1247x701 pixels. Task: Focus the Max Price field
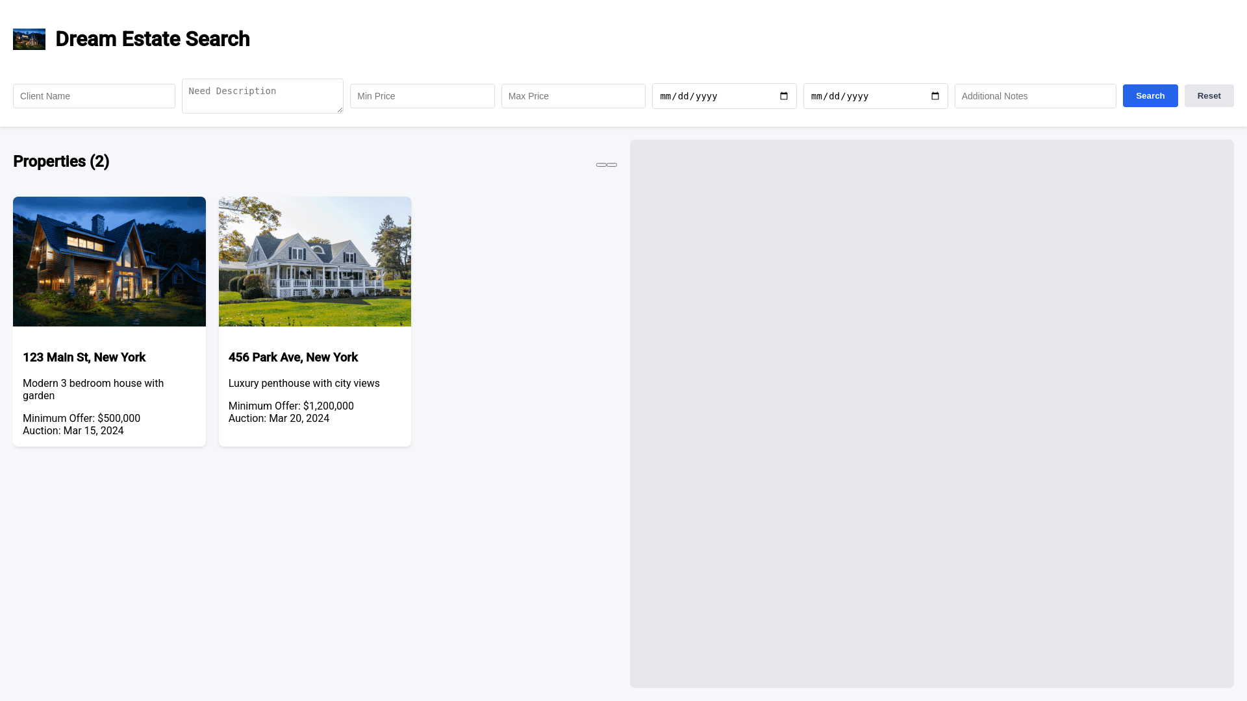coord(573,96)
